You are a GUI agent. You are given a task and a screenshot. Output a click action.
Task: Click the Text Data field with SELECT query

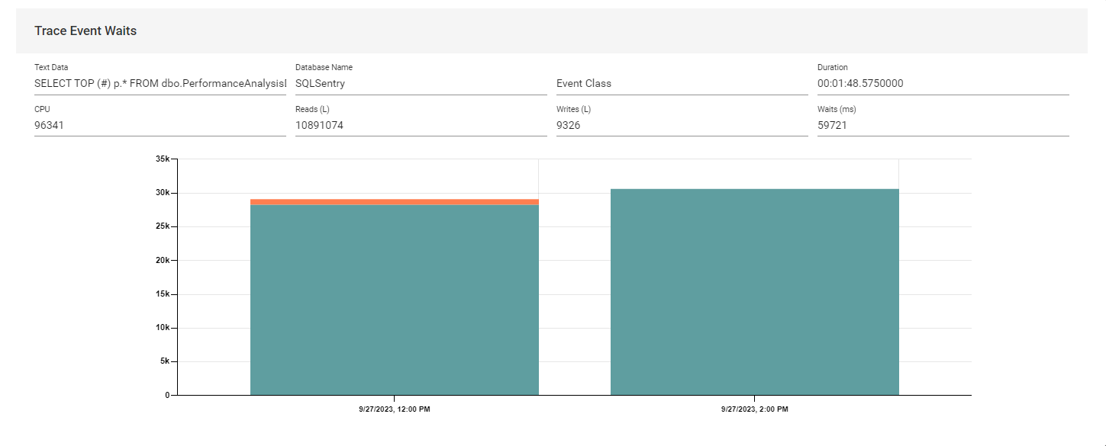coord(160,84)
